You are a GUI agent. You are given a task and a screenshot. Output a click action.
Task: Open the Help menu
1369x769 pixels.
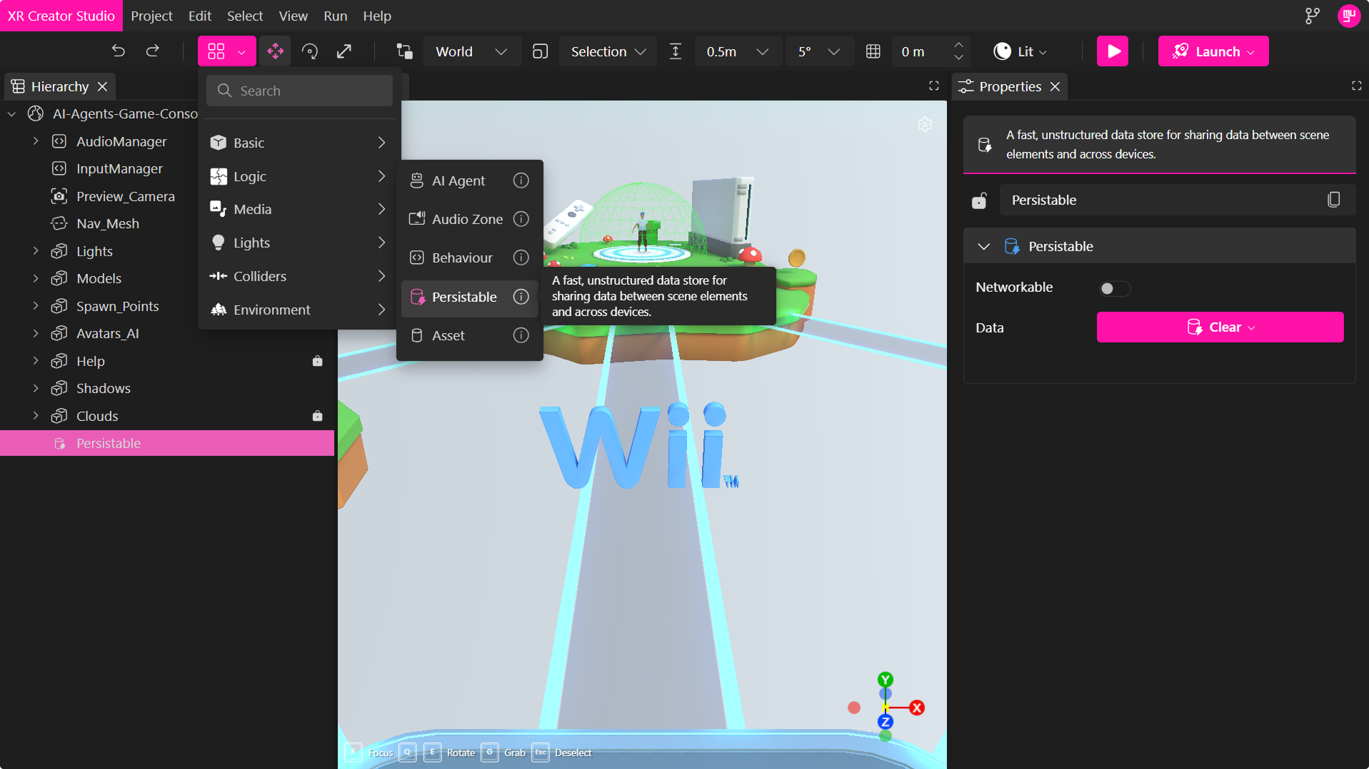click(x=376, y=16)
